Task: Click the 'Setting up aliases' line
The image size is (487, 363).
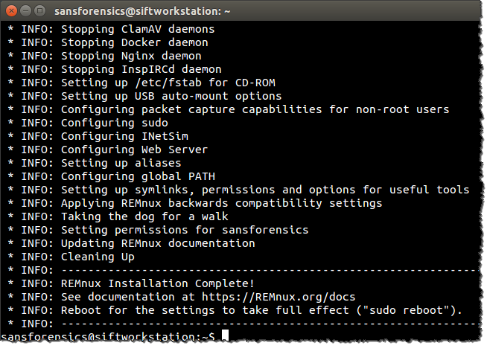Action: point(95,163)
